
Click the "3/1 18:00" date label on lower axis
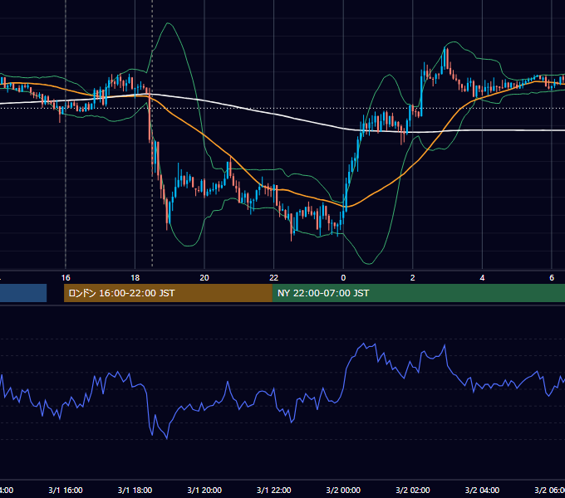point(135,490)
